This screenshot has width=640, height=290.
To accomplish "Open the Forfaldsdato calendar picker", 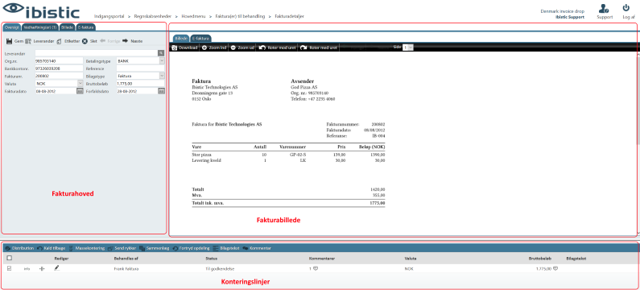I will [161, 91].
